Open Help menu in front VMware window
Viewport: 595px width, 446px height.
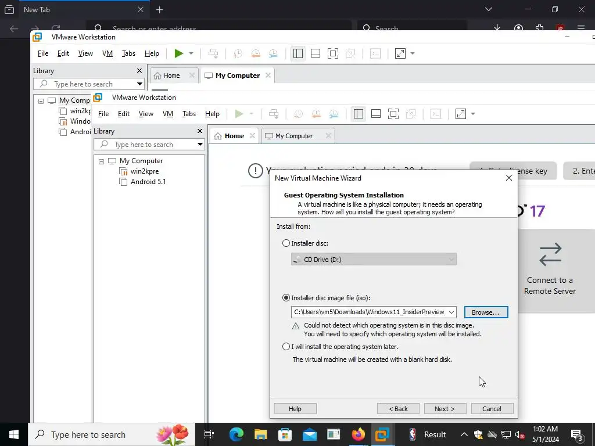click(212, 114)
